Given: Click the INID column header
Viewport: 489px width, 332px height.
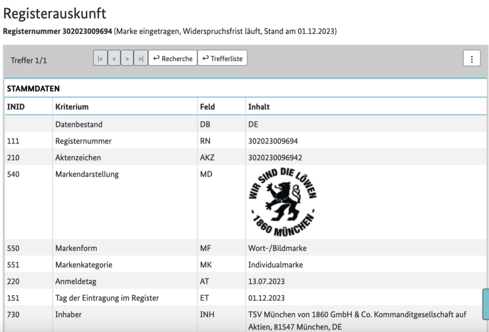Looking at the screenshot, I should (16, 107).
